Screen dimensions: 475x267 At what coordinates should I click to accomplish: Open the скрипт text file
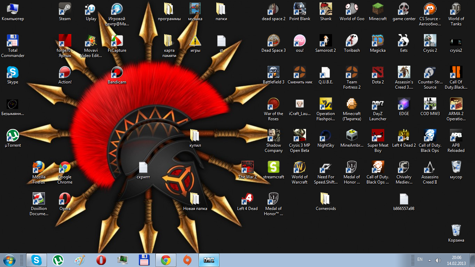tap(143, 170)
